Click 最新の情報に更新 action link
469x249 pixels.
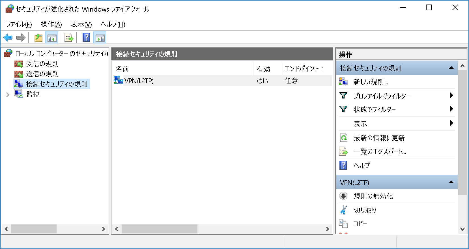click(379, 138)
